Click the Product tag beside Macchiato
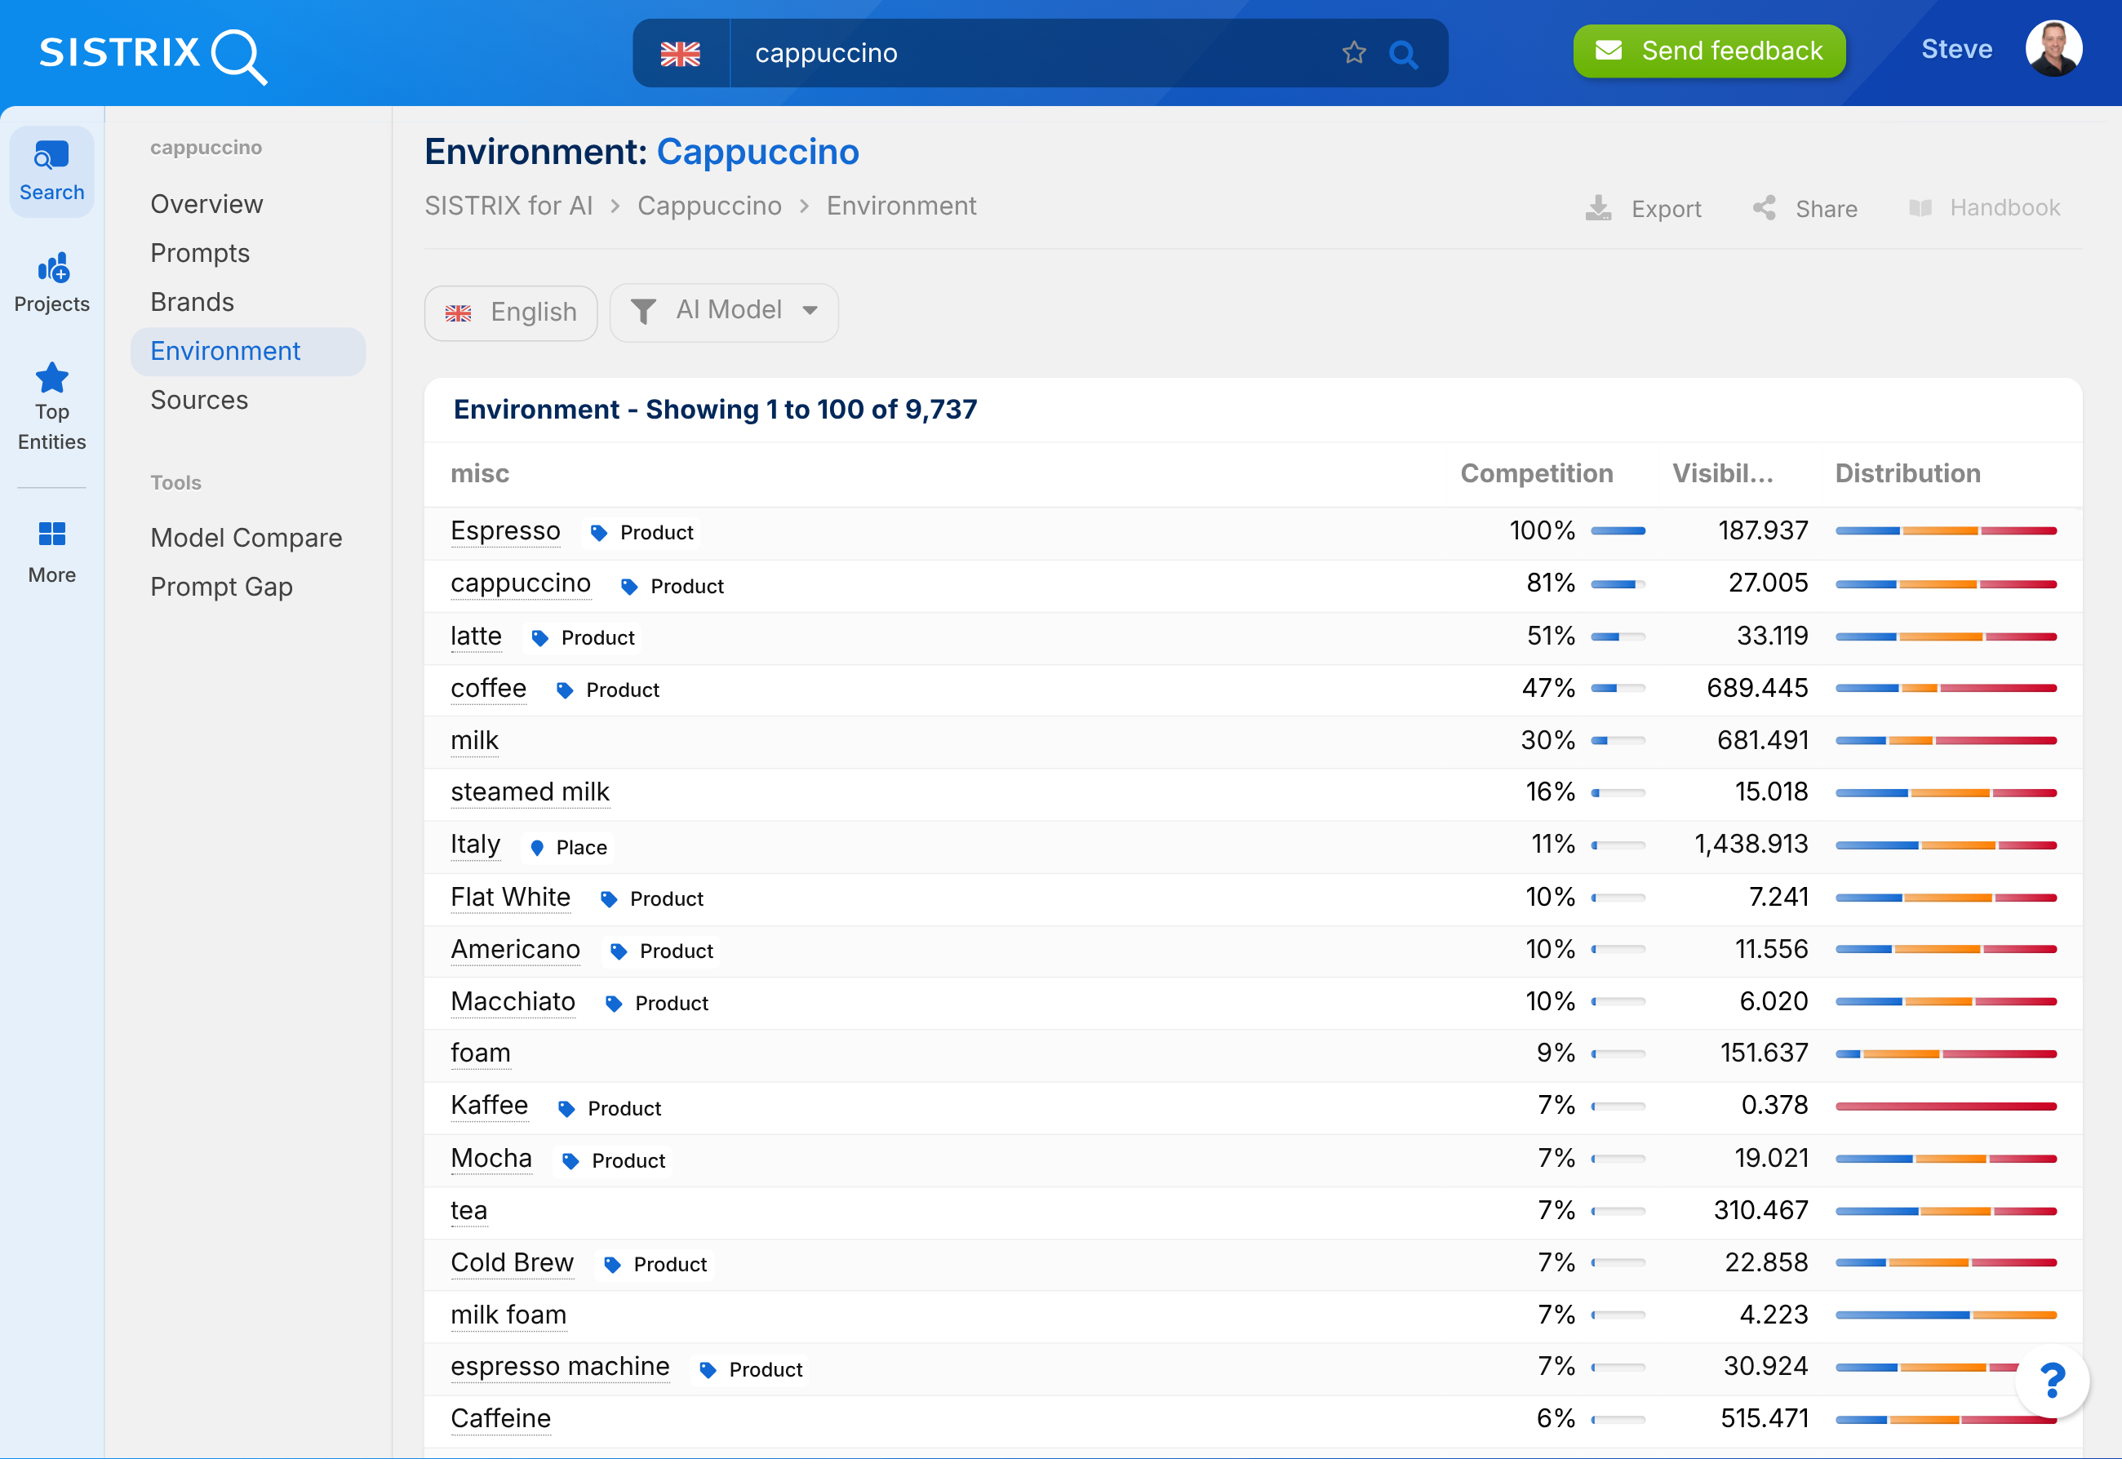2122x1459 pixels. (657, 1004)
